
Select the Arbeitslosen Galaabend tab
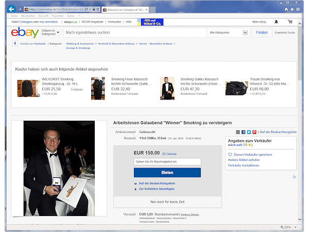click(124, 10)
